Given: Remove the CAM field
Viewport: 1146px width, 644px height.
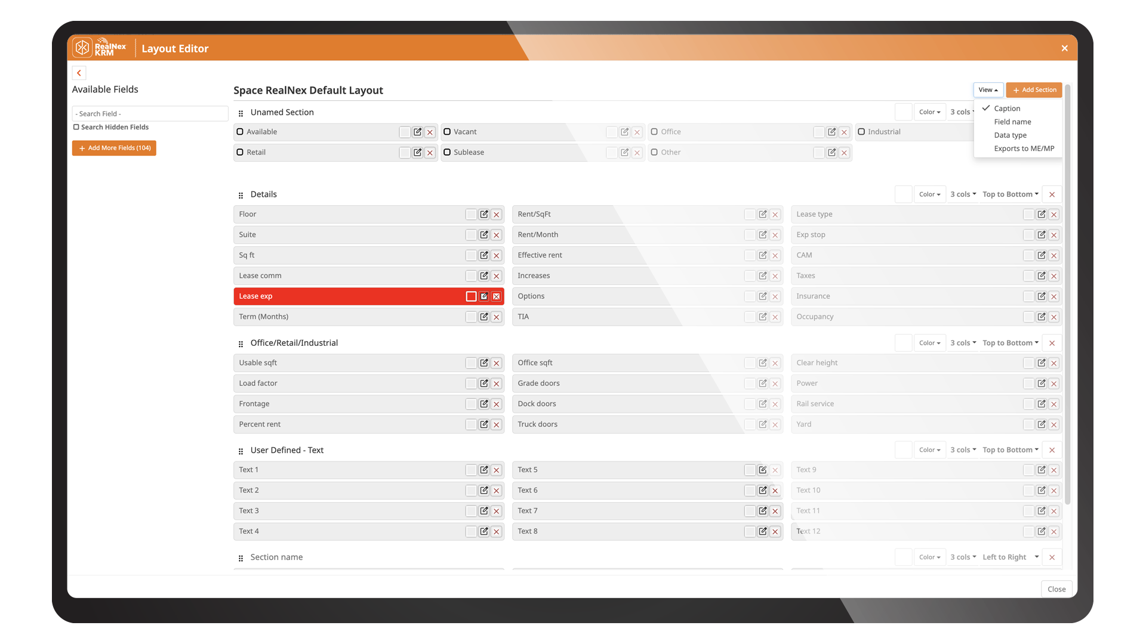Looking at the screenshot, I should [1054, 256].
